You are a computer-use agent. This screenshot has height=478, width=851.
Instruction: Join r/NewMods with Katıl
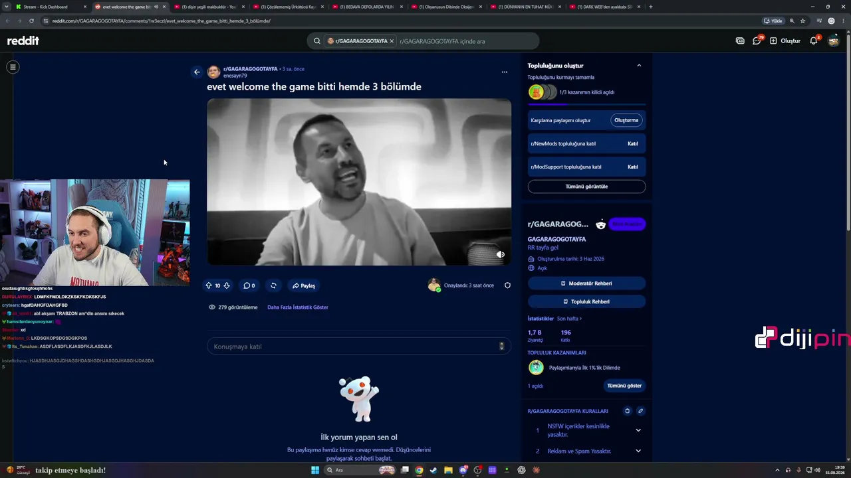[x=633, y=143]
